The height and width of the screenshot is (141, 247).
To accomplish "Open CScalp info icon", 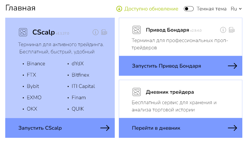I will pos(95,32).
